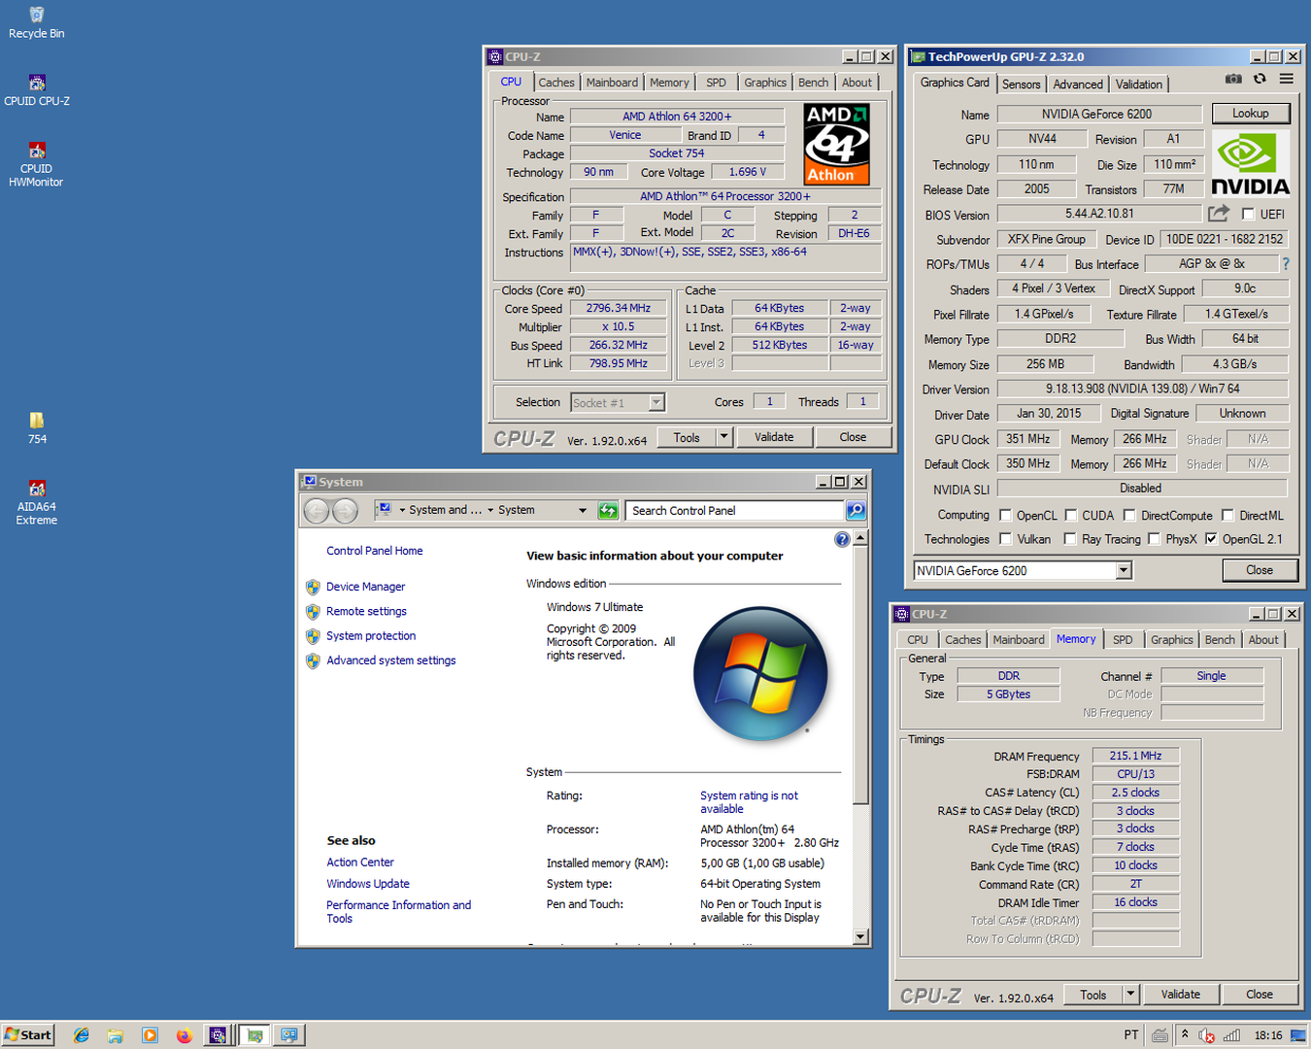Switch to CPU-Z taskbar button
The image size is (1311, 1049).
(x=218, y=1035)
